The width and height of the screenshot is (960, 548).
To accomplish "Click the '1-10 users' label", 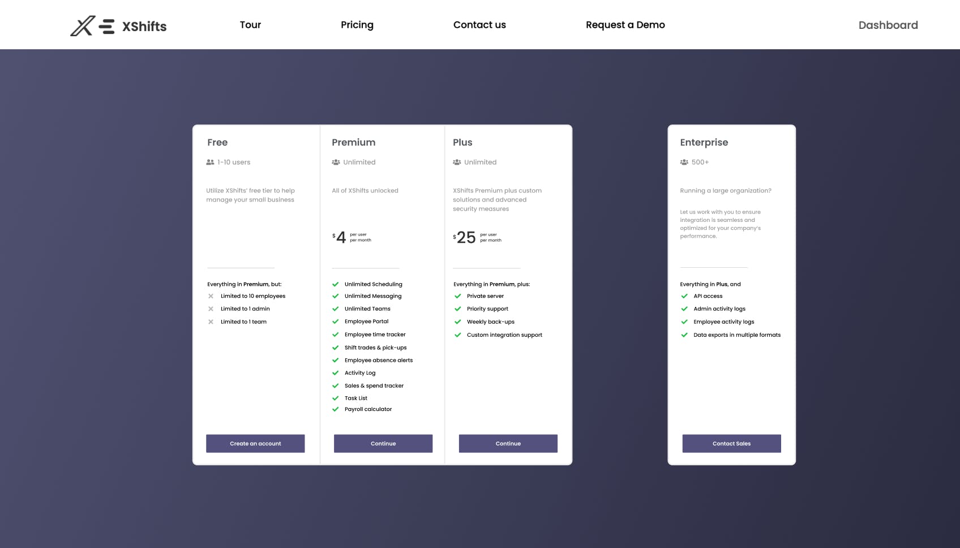I will coord(234,162).
